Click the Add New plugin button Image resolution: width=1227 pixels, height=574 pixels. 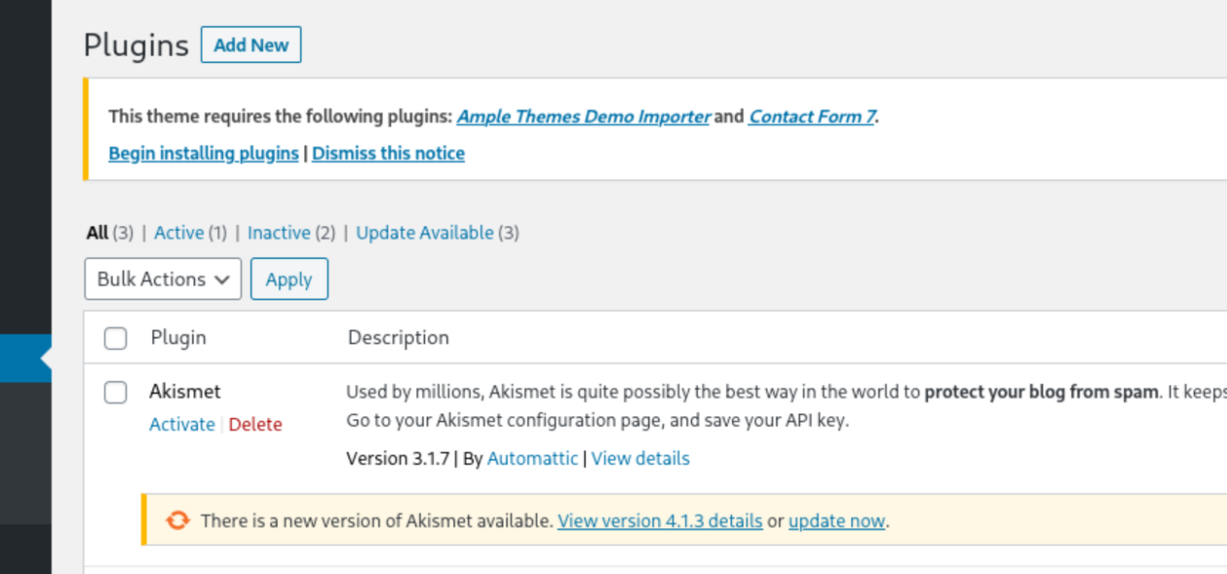[250, 45]
